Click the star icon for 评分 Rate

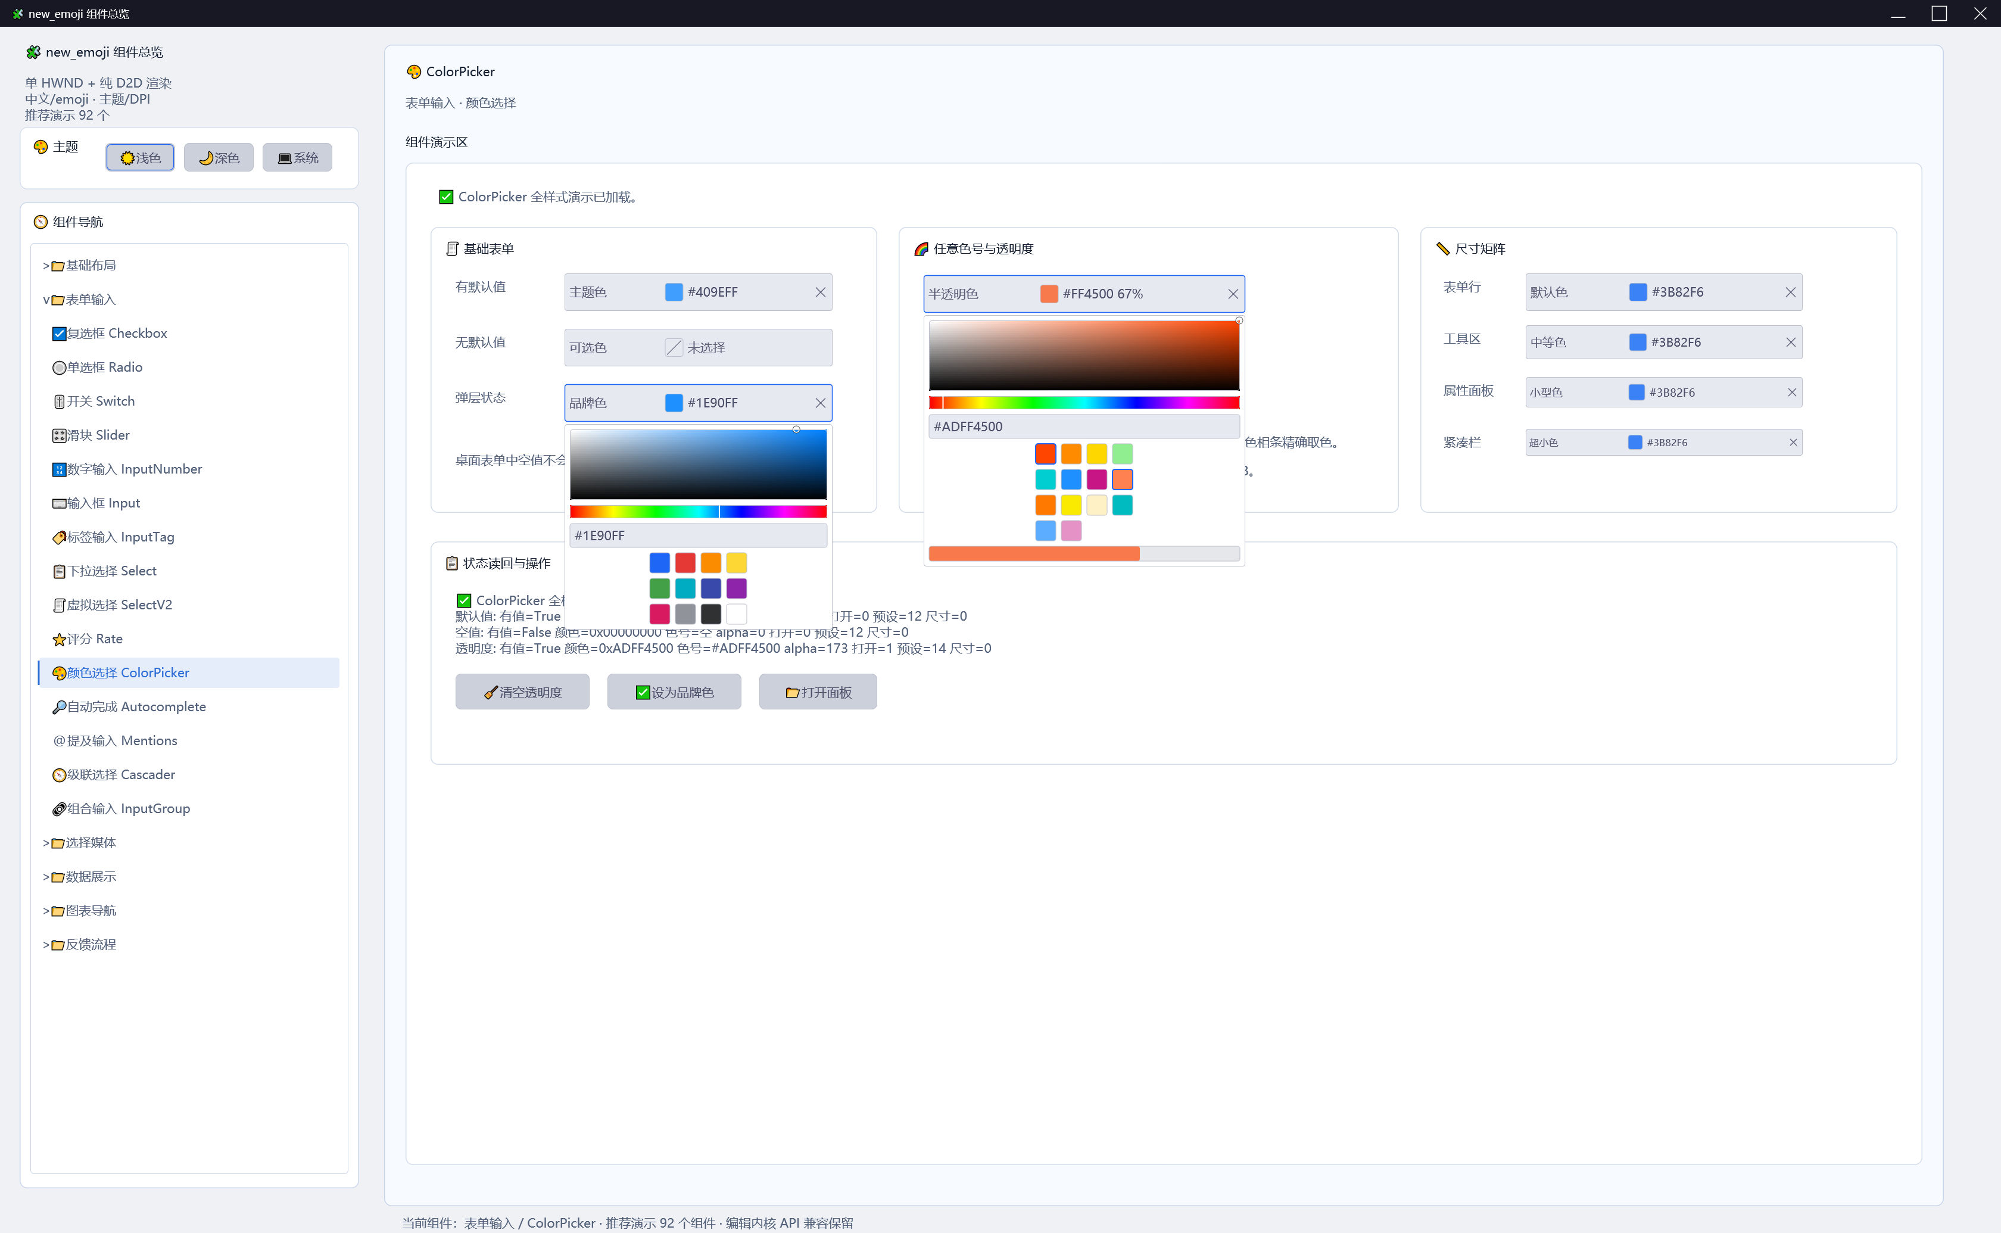tap(60, 639)
